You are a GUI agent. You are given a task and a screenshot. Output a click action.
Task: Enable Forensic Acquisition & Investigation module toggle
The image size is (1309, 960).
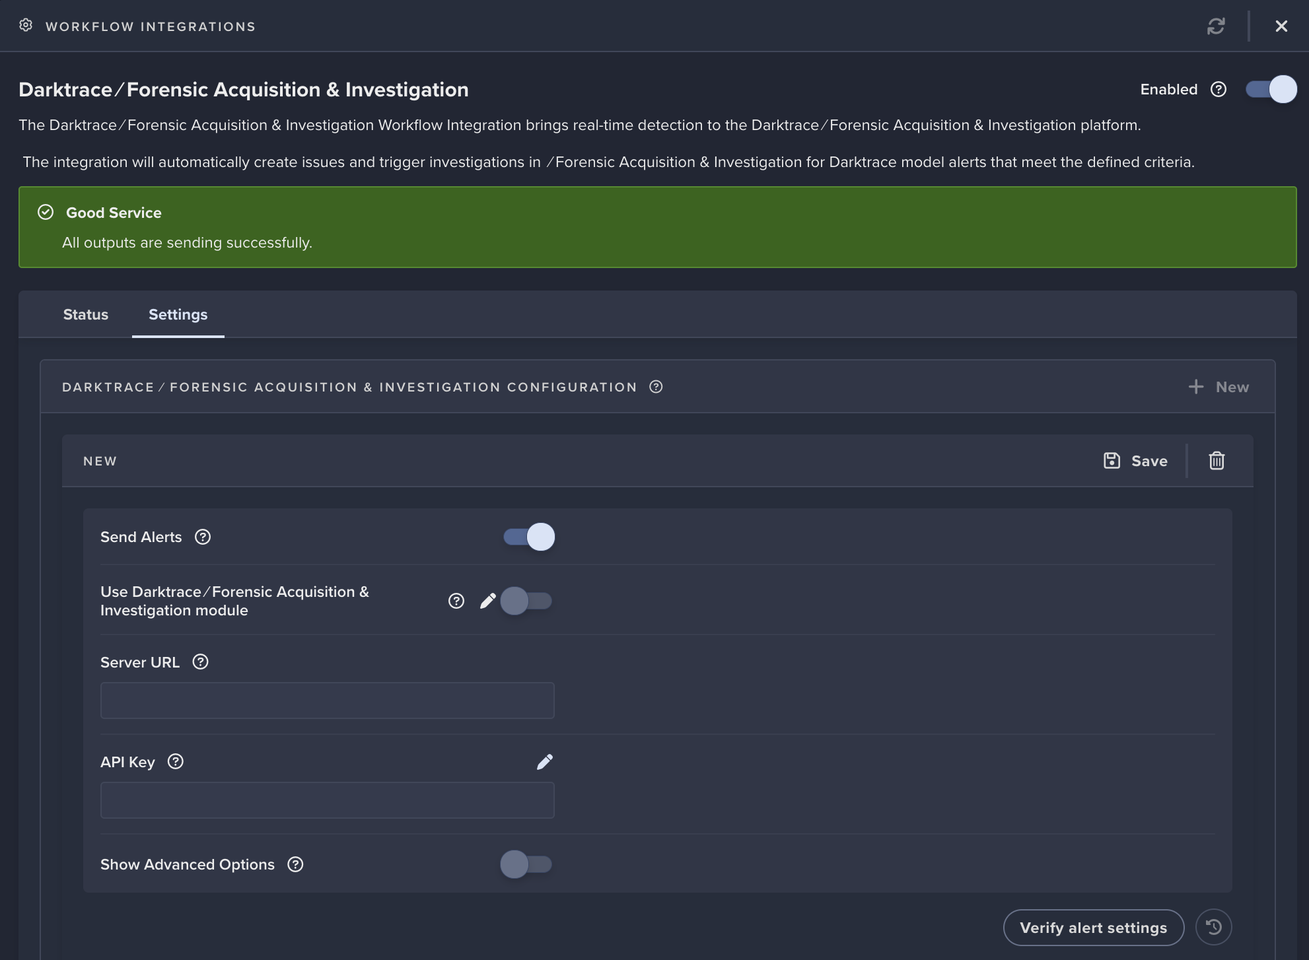click(526, 601)
